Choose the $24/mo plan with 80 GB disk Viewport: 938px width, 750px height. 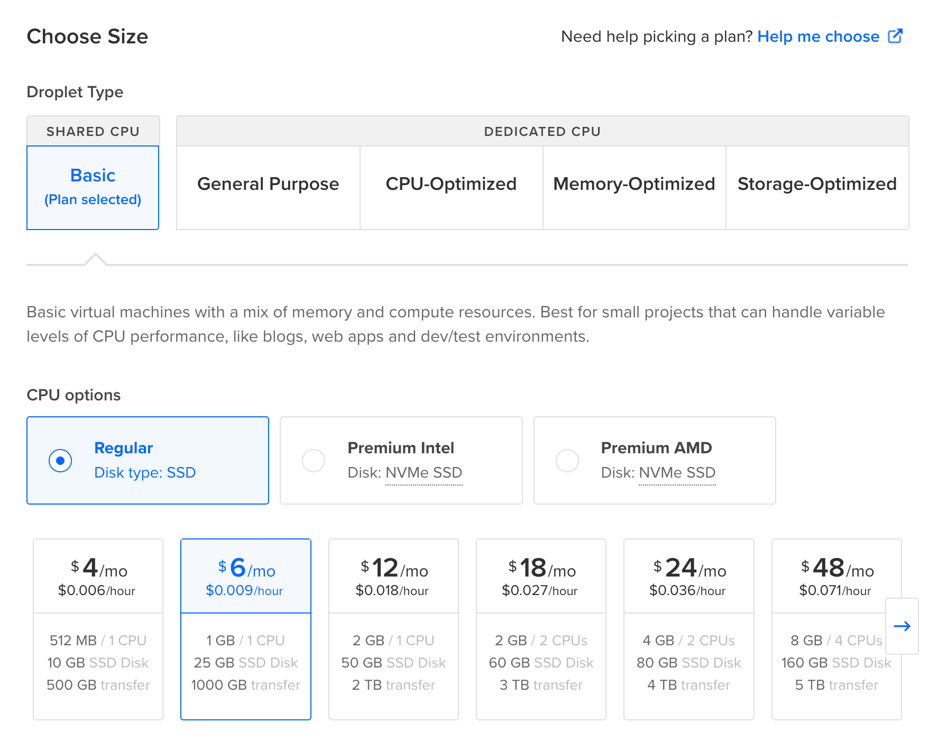(x=689, y=629)
